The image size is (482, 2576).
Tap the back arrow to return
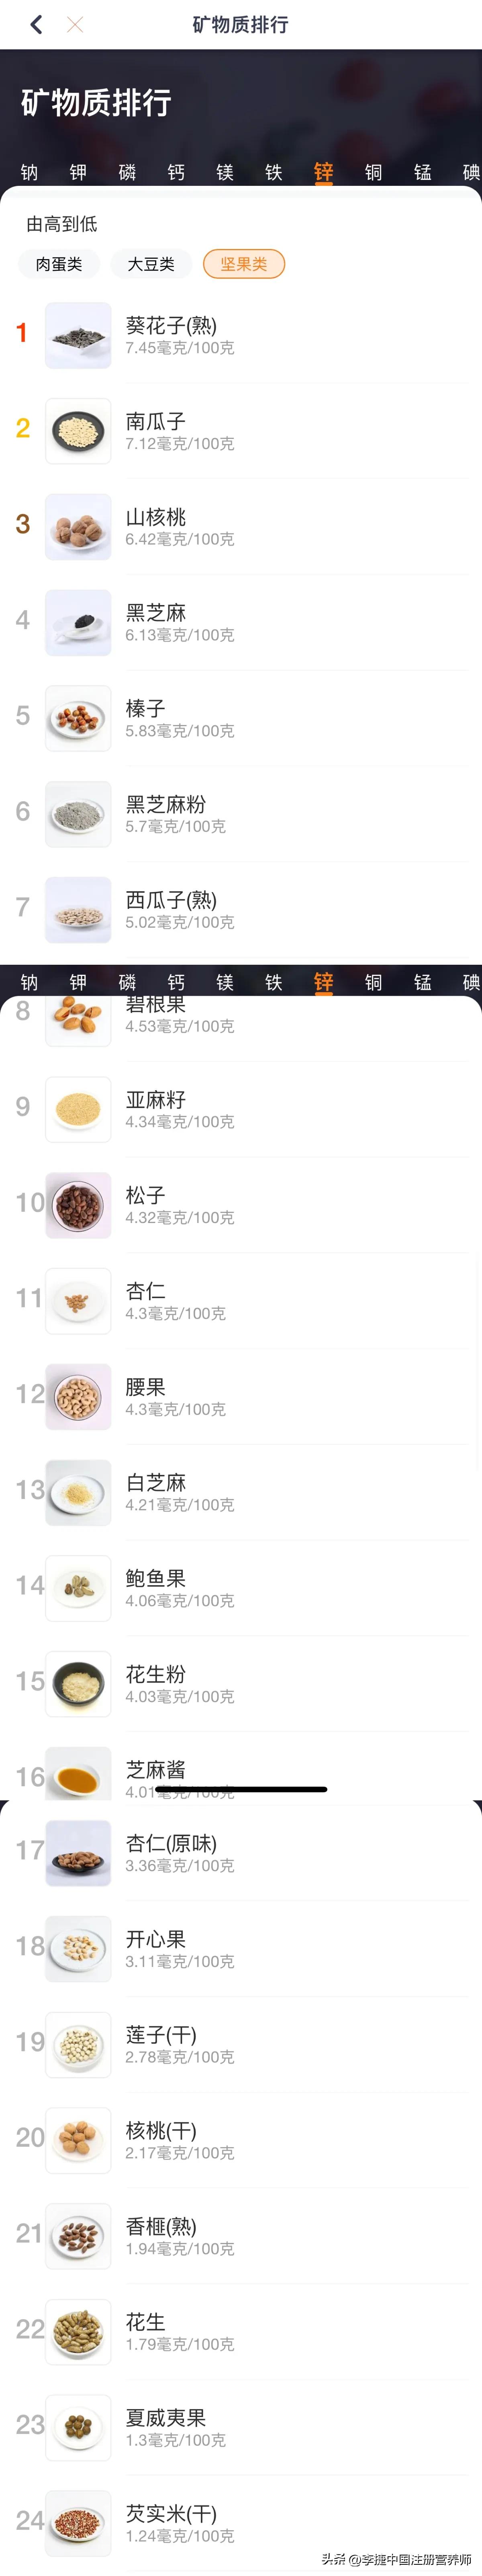pos(36,24)
